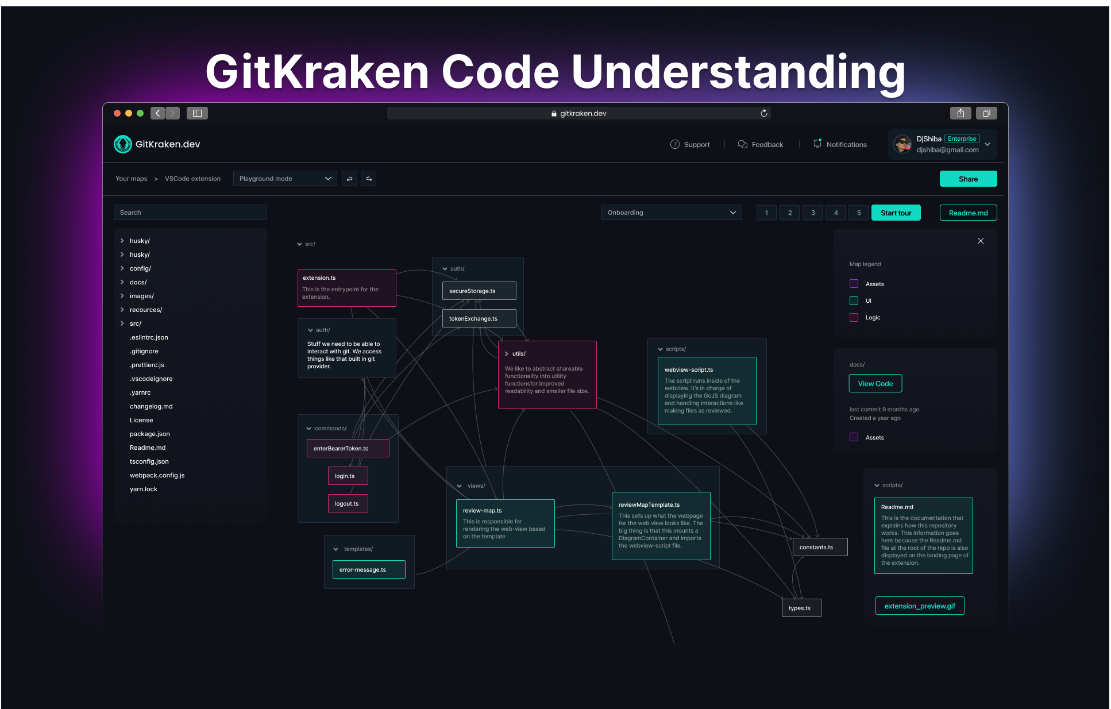This screenshot has width=1111, height=709.
Task: Select the logout.ts node
Action: pyautogui.click(x=348, y=503)
